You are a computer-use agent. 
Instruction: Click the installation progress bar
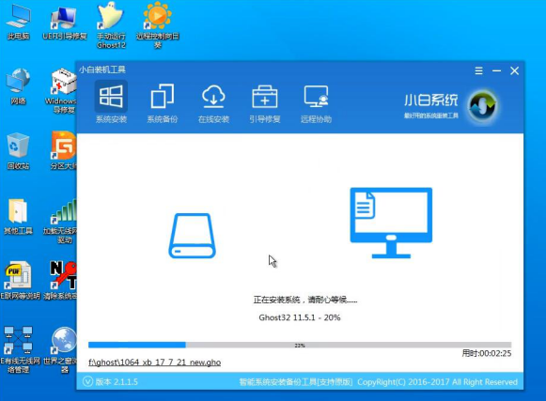pyautogui.click(x=300, y=345)
